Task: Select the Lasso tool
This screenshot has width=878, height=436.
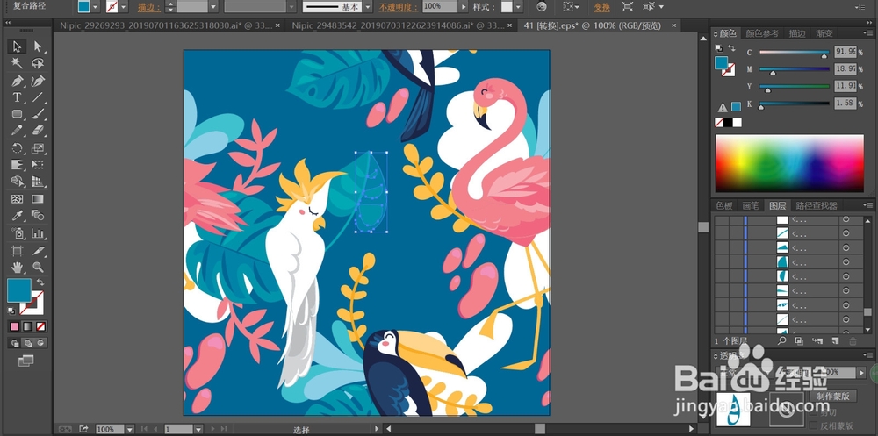Action: click(x=38, y=63)
